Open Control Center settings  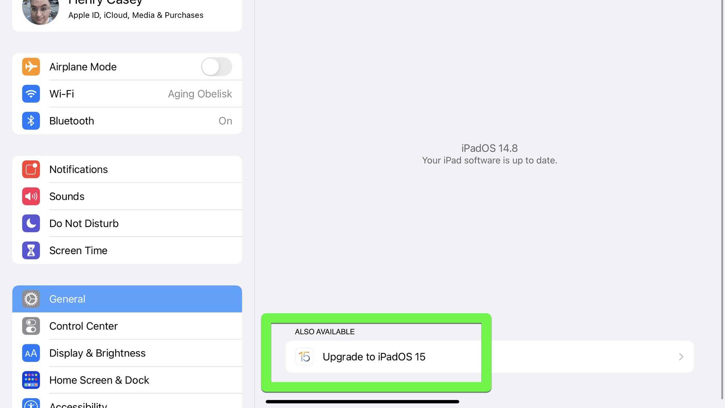(x=127, y=326)
